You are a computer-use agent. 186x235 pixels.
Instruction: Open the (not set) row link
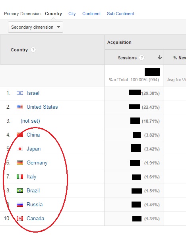click(x=30, y=121)
